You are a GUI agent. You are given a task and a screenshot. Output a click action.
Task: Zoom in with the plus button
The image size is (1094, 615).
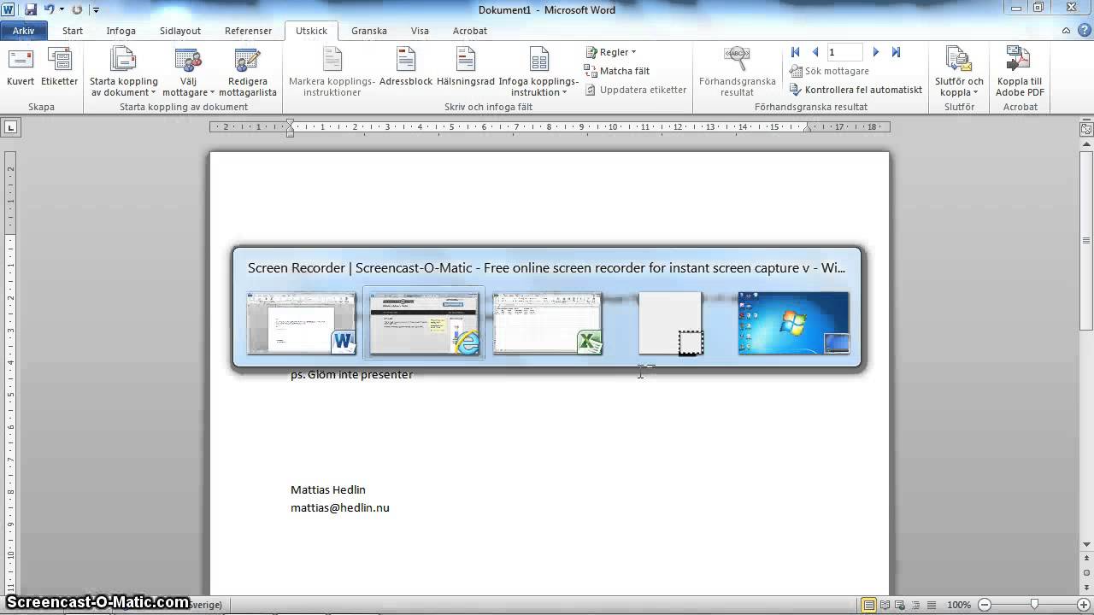[1084, 605]
